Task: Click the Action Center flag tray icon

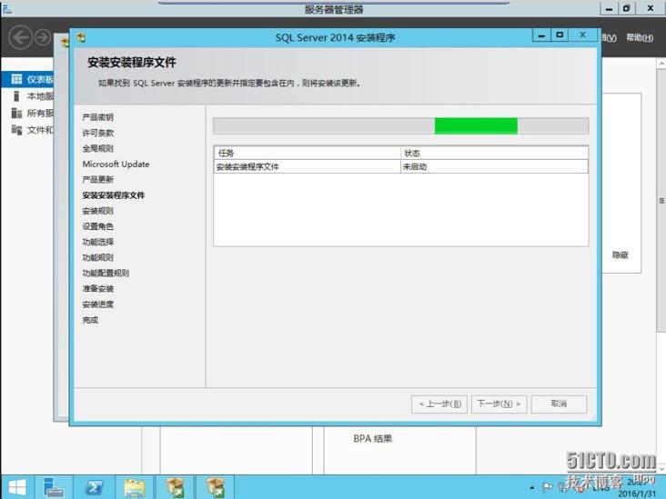Action: (x=548, y=487)
